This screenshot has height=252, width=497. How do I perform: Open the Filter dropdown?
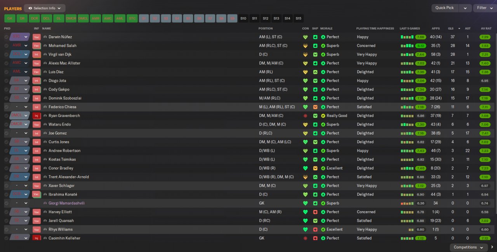485,8
